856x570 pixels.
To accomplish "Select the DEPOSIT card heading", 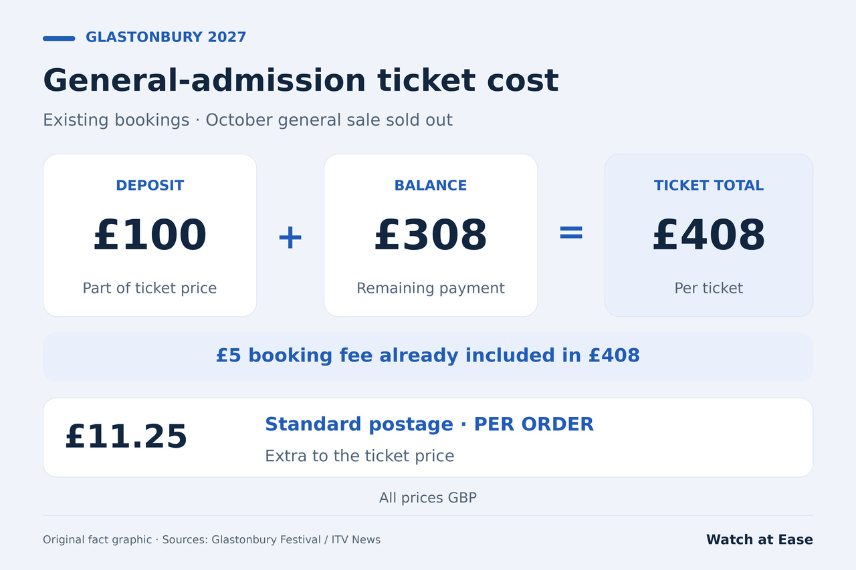I will coord(150,186).
